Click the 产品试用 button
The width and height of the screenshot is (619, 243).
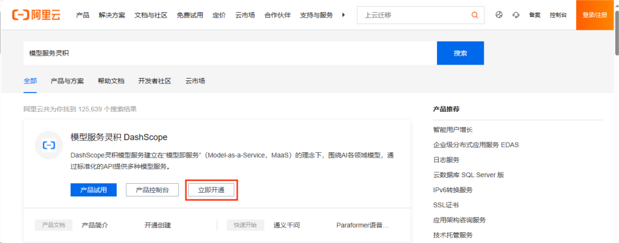click(x=94, y=190)
